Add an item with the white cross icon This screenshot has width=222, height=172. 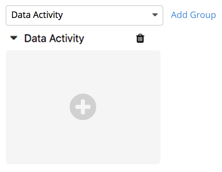[83, 107]
